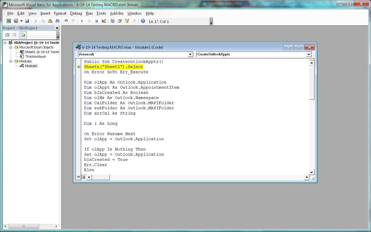Screen dimensions: 371x232
Task: Maximize the Module1 code window
Action: [x=299, y=47]
